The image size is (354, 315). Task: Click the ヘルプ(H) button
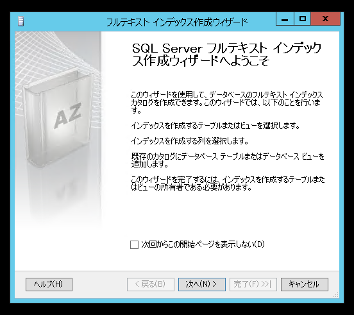point(49,284)
